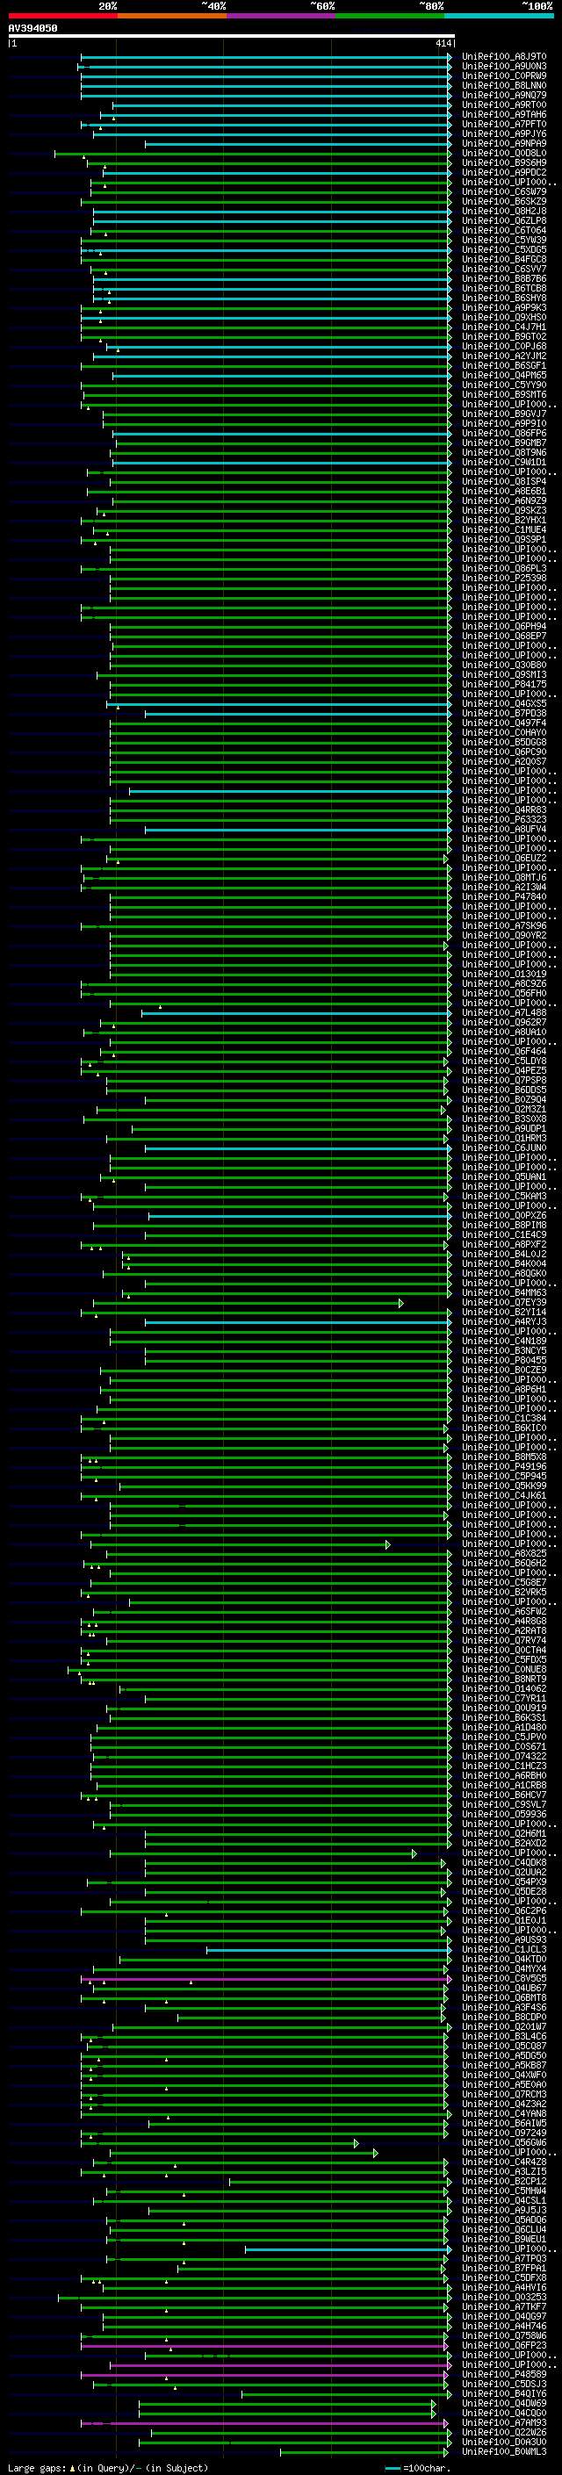Select hit label UniRef100_P48589
562x2475 pixels.
point(504,2375)
